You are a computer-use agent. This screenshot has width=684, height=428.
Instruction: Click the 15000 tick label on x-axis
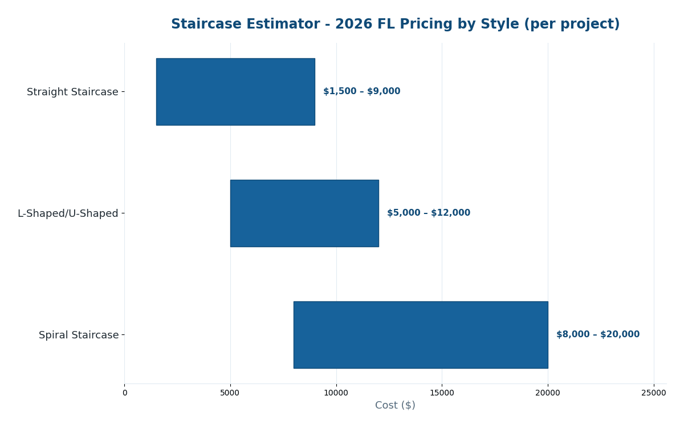(442, 393)
